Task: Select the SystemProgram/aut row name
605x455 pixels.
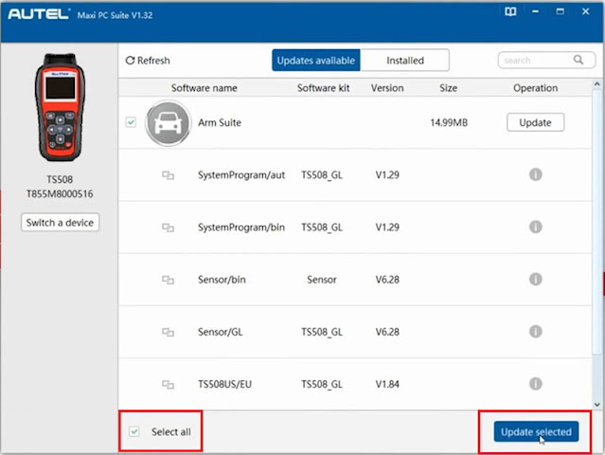Action: coord(241,175)
